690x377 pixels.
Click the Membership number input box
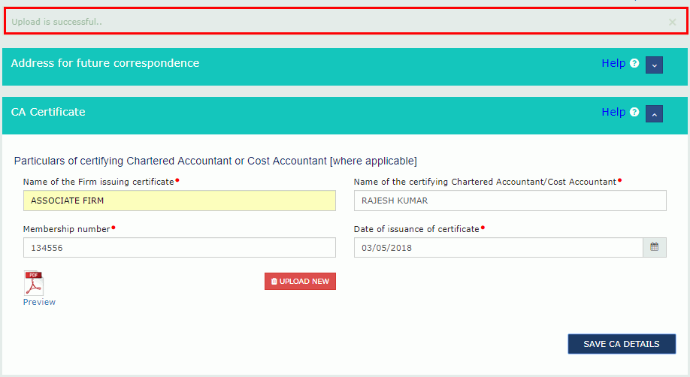tap(179, 248)
